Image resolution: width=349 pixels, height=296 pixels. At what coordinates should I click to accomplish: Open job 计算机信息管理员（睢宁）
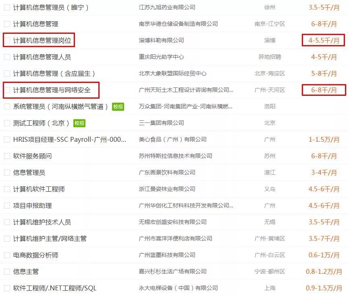click(51, 7)
